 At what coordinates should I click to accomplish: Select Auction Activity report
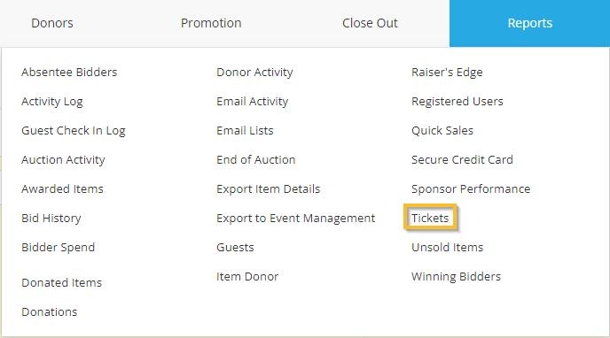pyautogui.click(x=64, y=160)
